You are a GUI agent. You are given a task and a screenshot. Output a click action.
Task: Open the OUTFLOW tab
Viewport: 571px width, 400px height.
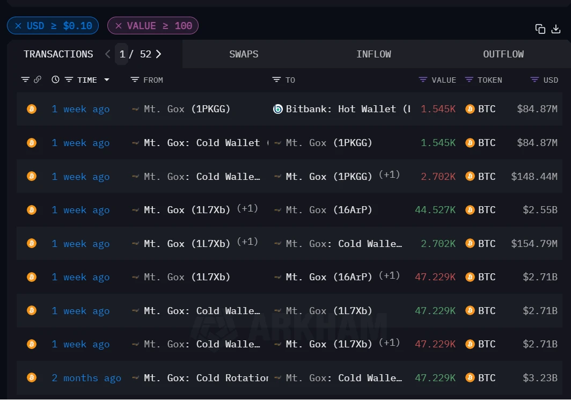coord(503,54)
